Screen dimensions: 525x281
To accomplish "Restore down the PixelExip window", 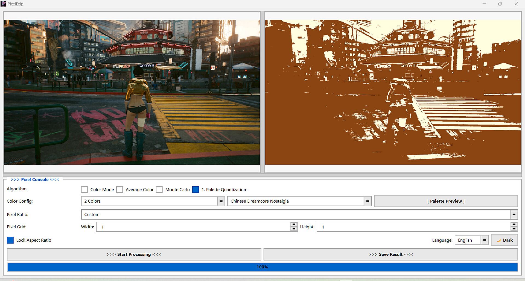I will point(500,4).
